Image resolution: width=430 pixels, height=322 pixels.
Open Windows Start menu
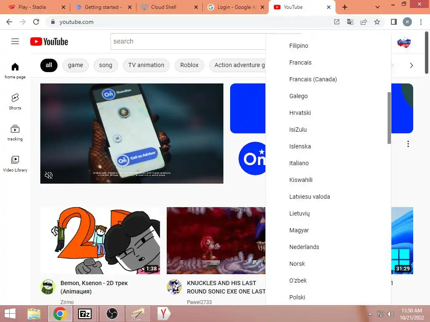[10, 314]
